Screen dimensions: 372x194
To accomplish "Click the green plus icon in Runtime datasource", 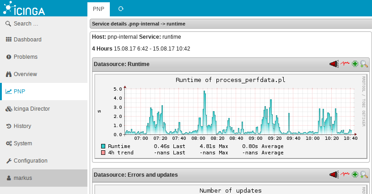I will click(x=355, y=64).
